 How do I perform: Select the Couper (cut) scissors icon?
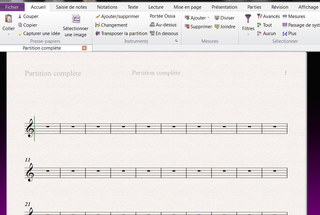(19, 16)
